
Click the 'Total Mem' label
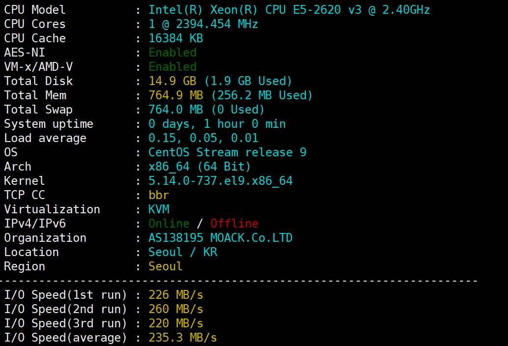pos(35,95)
